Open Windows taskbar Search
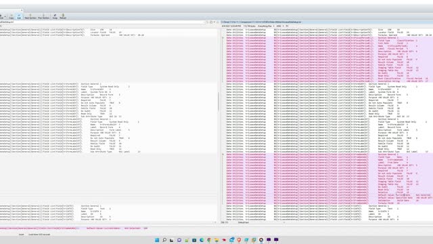Image resolution: width=433 pixels, height=244 pixels. [164, 240]
